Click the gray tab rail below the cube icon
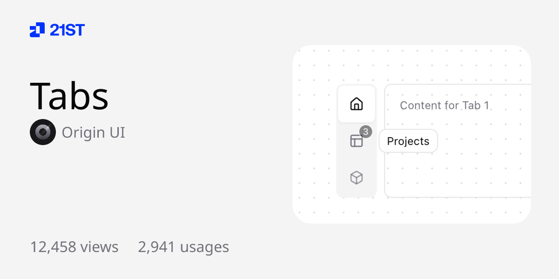Image resolution: width=559 pixels, height=279 pixels. [x=356, y=193]
